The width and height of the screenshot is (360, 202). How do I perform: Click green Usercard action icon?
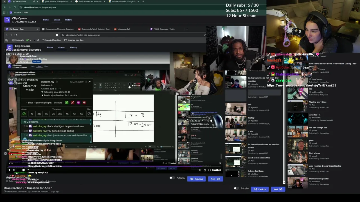pos(67,103)
